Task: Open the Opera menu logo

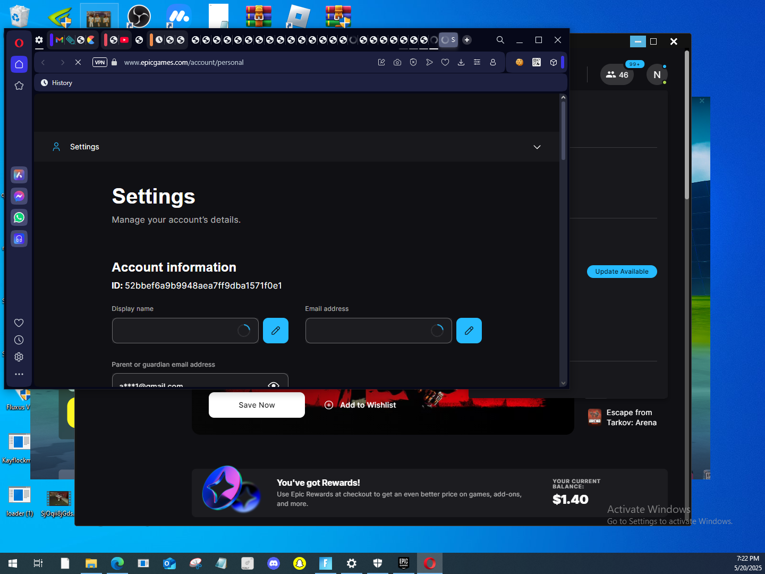Action: tap(19, 43)
